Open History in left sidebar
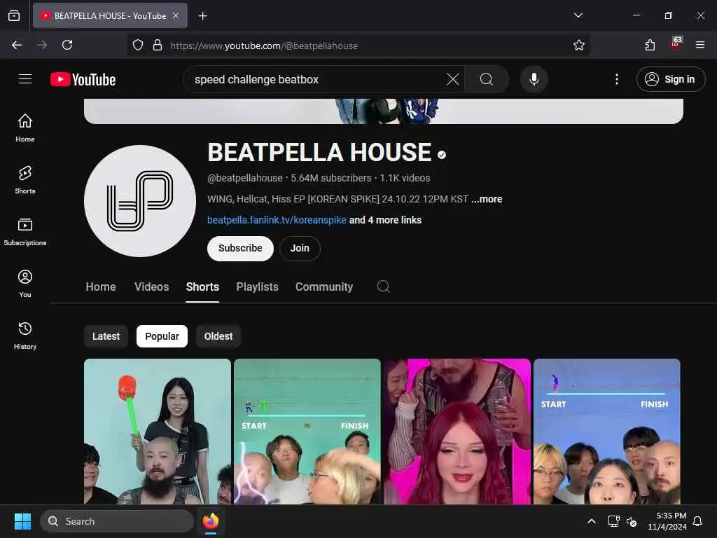 [x=25, y=336]
